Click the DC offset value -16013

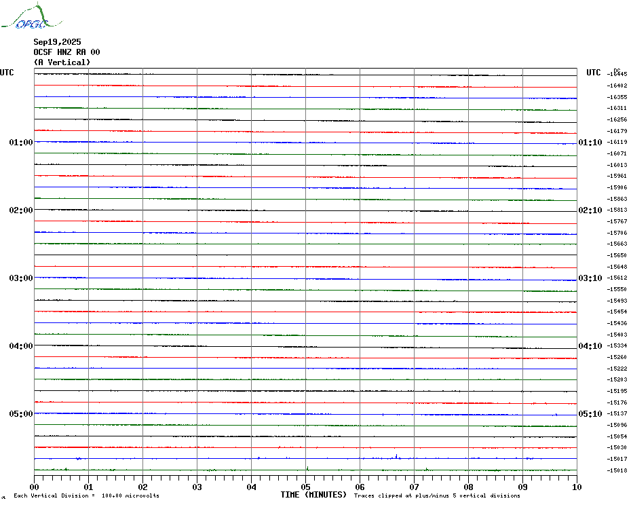click(x=617, y=165)
